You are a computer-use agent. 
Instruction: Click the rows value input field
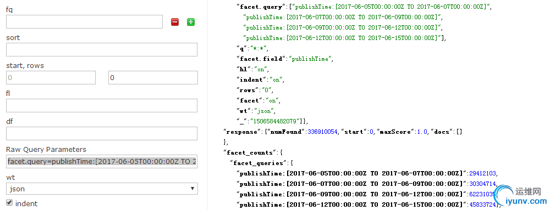point(153,77)
